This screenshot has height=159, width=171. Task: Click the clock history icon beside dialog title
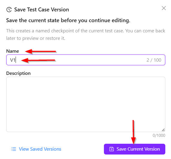coord(9,10)
